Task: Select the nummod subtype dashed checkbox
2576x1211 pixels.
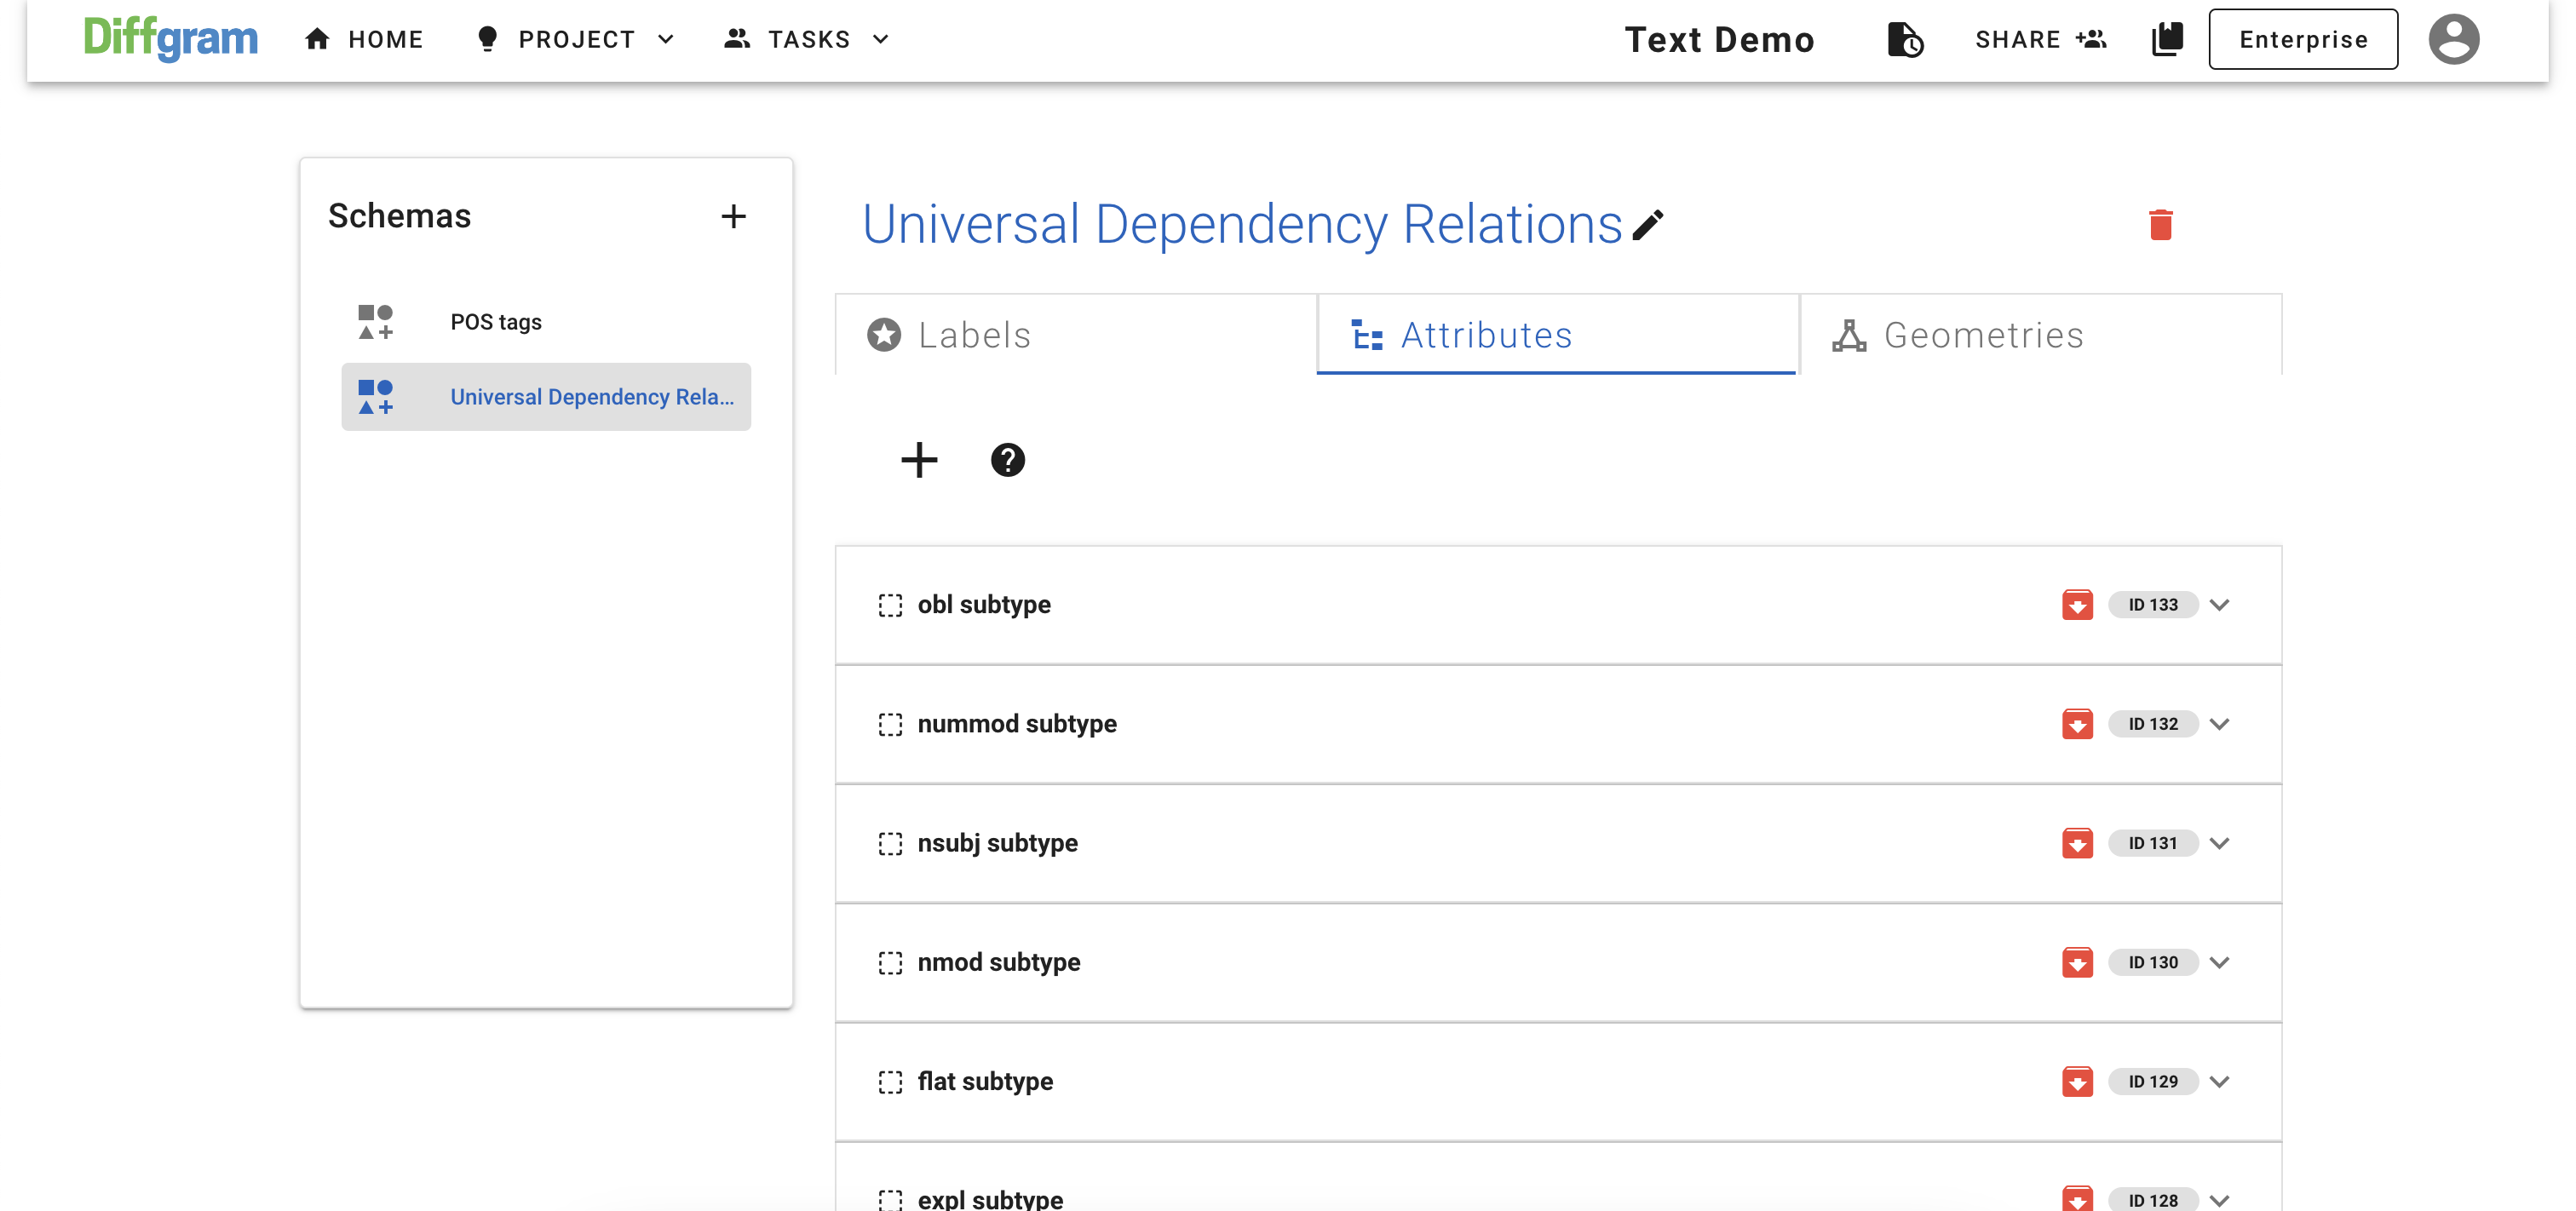Action: point(889,724)
